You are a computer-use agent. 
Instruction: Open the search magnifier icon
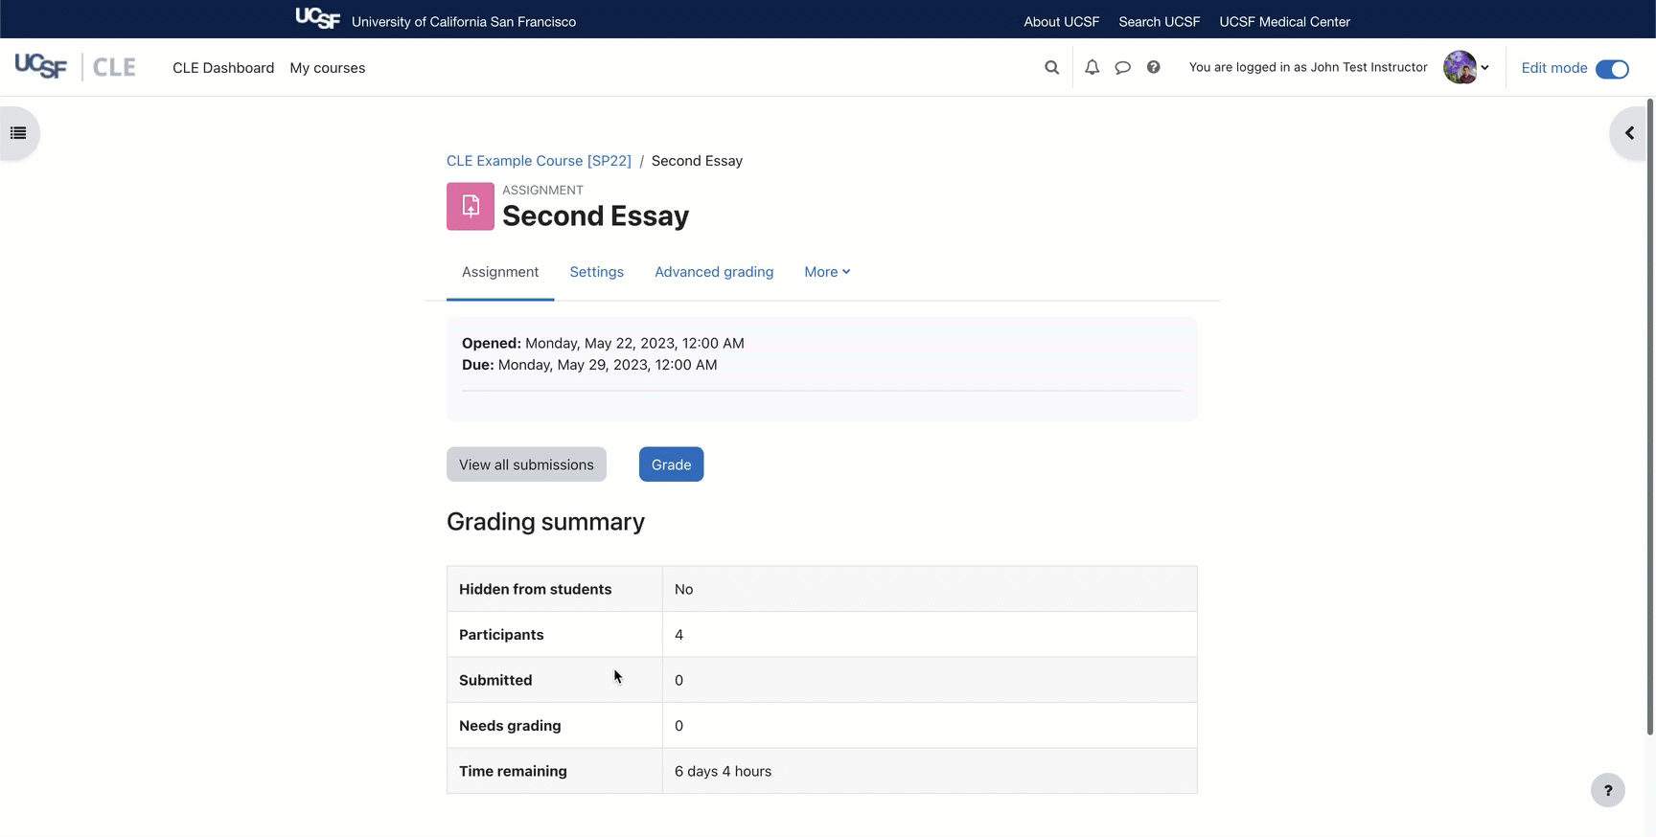(x=1051, y=67)
